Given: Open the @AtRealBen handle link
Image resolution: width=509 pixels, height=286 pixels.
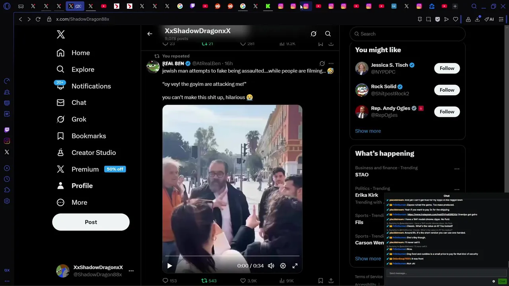Looking at the screenshot, I should (206, 64).
